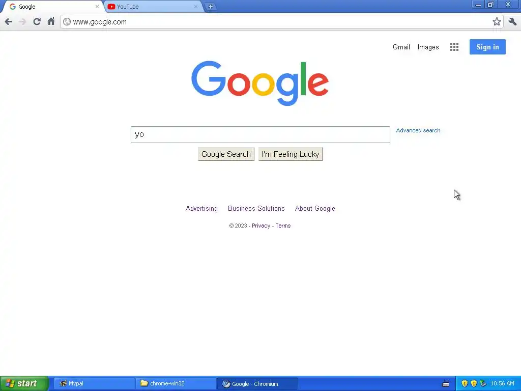Restore down the Chromium window
Screen dimensions: 521x391
(x=490, y=5)
